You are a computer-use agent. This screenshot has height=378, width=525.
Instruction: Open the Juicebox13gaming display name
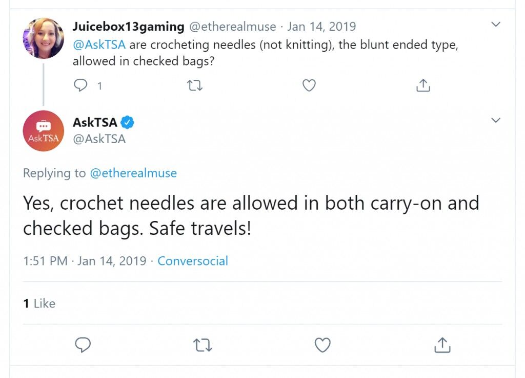tap(128, 27)
